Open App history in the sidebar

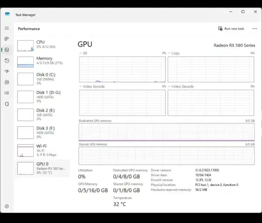tap(7, 61)
